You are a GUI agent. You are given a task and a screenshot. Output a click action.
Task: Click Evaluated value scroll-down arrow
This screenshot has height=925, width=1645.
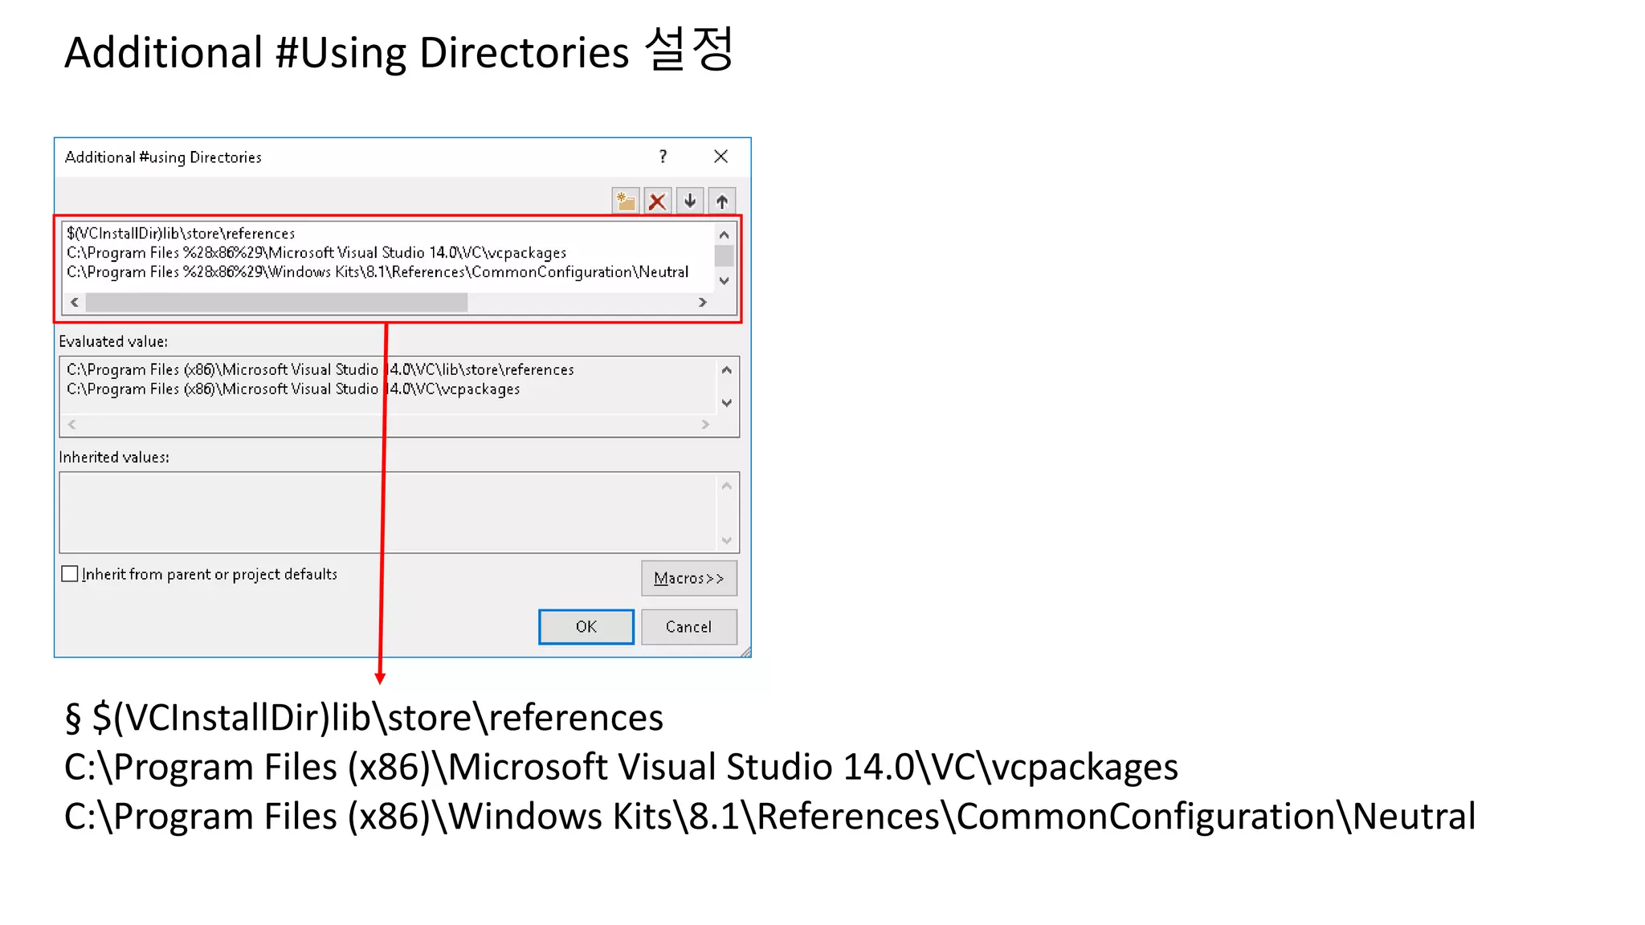727,403
